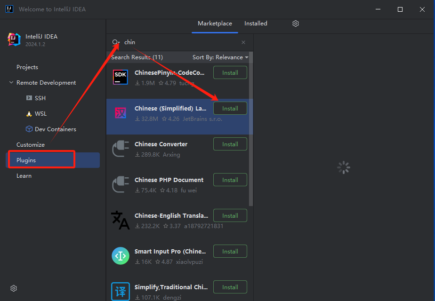Maximize the IntelliJ IDEA welcome window
Image resolution: width=435 pixels, height=301 pixels.
pyautogui.click(x=400, y=9)
